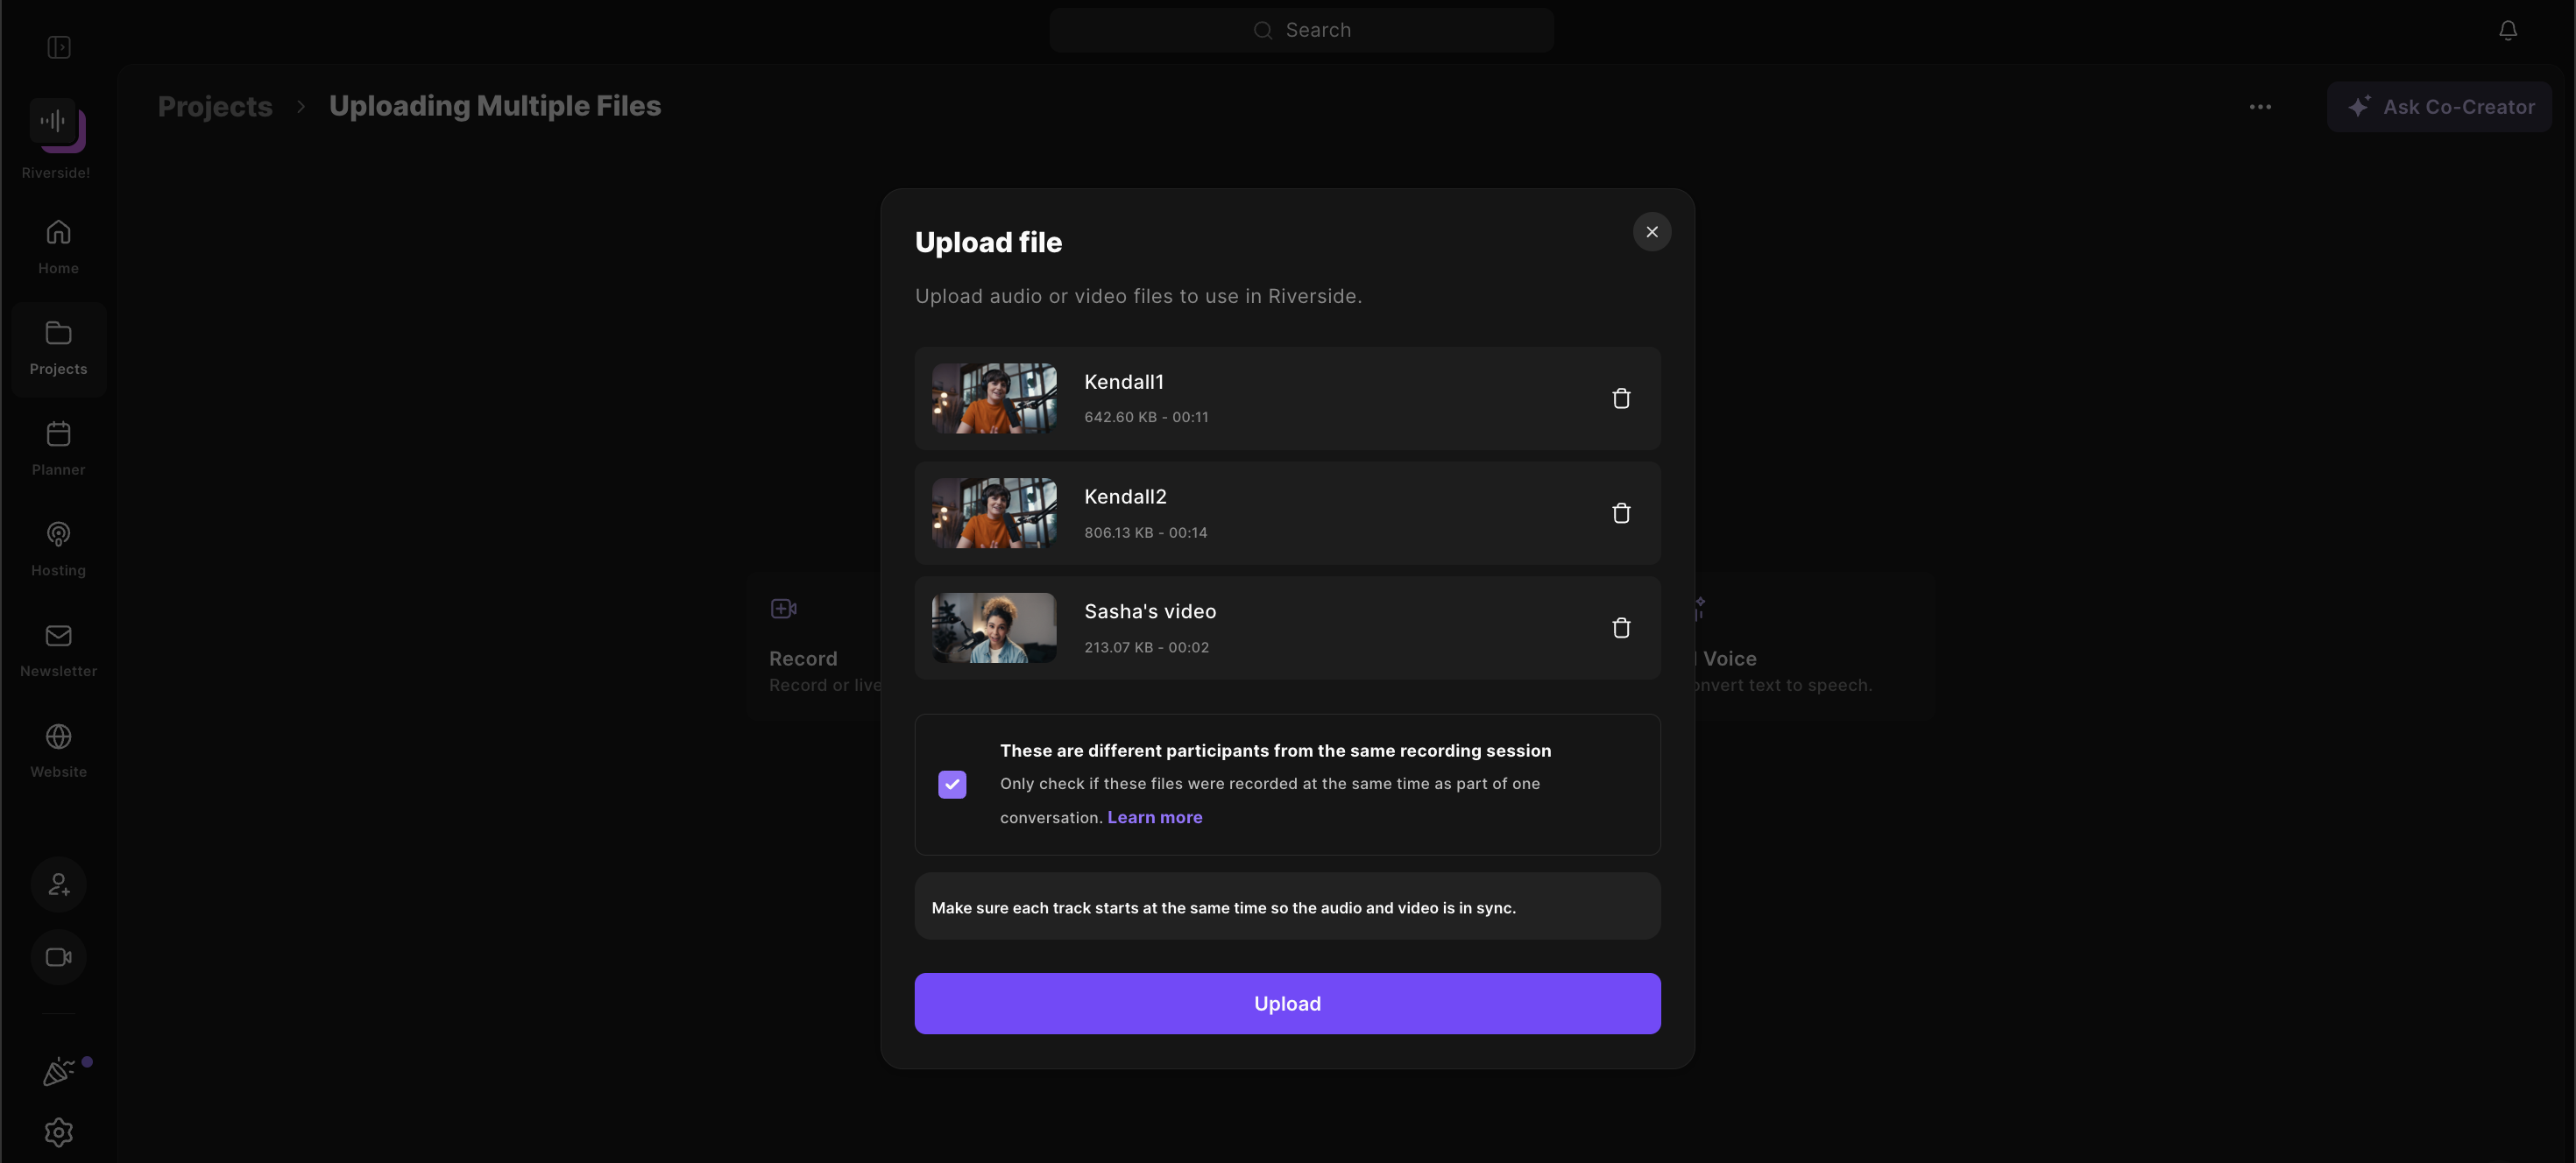2576x1163 pixels.
Task: Open the invite people icon in sidebar
Action: point(58,885)
